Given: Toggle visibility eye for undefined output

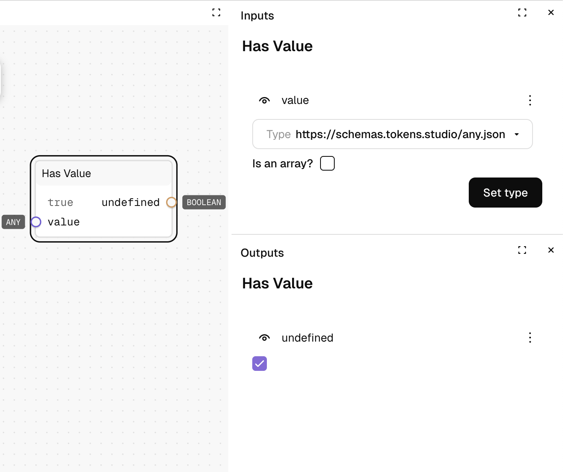Looking at the screenshot, I should pos(264,338).
